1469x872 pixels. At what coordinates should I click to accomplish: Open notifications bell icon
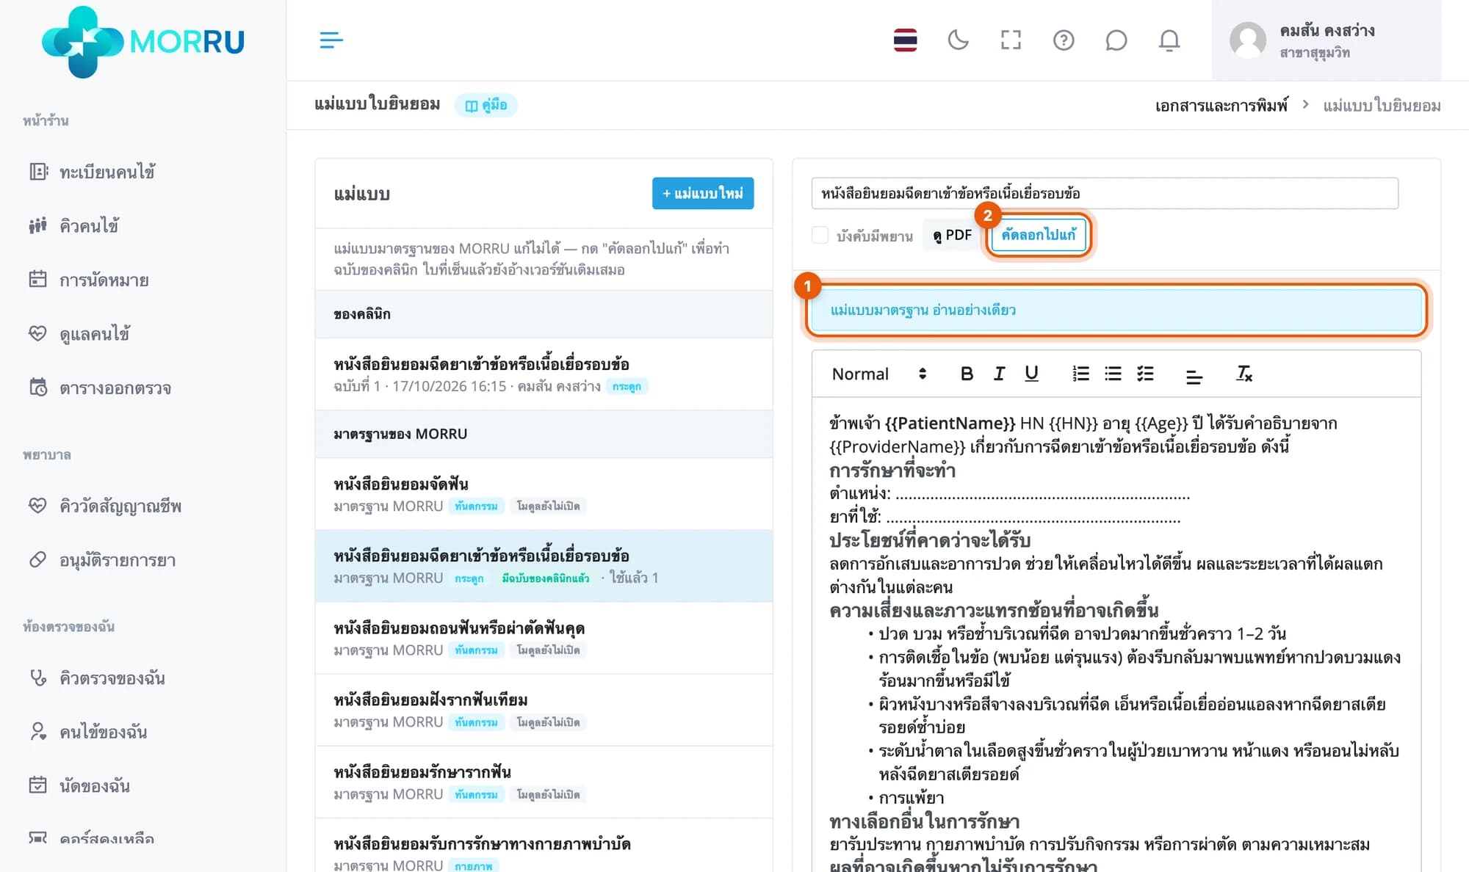(1169, 40)
